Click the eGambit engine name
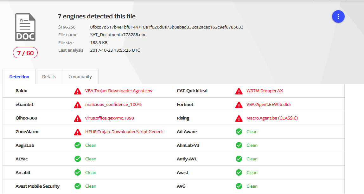364x194 pixels. (24, 105)
